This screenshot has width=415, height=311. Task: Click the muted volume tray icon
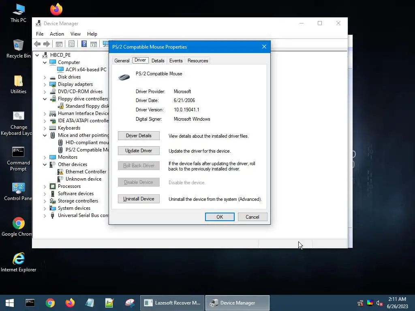click(379, 303)
